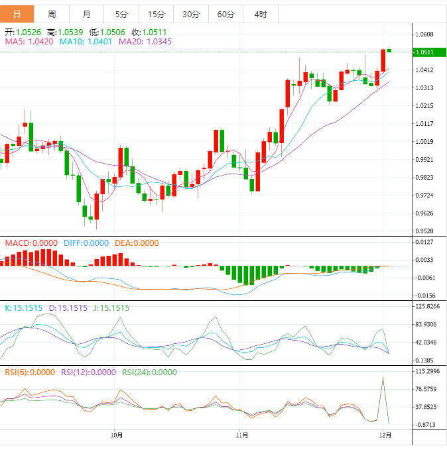Viewport: 447px width, 450px height.
Task: Switch to the 日 daily chart tab
Action: [17, 14]
